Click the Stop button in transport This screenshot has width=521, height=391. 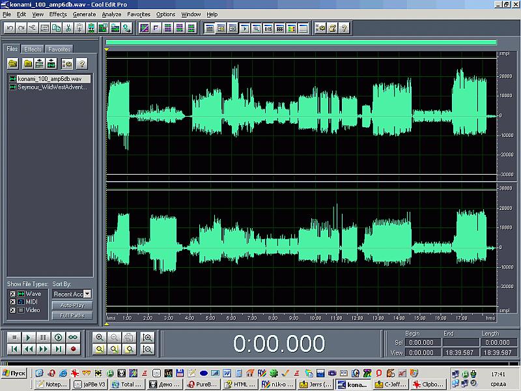click(13, 337)
